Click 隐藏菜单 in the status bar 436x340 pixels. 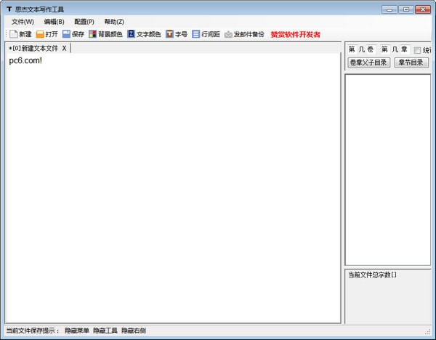pos(77,331)
